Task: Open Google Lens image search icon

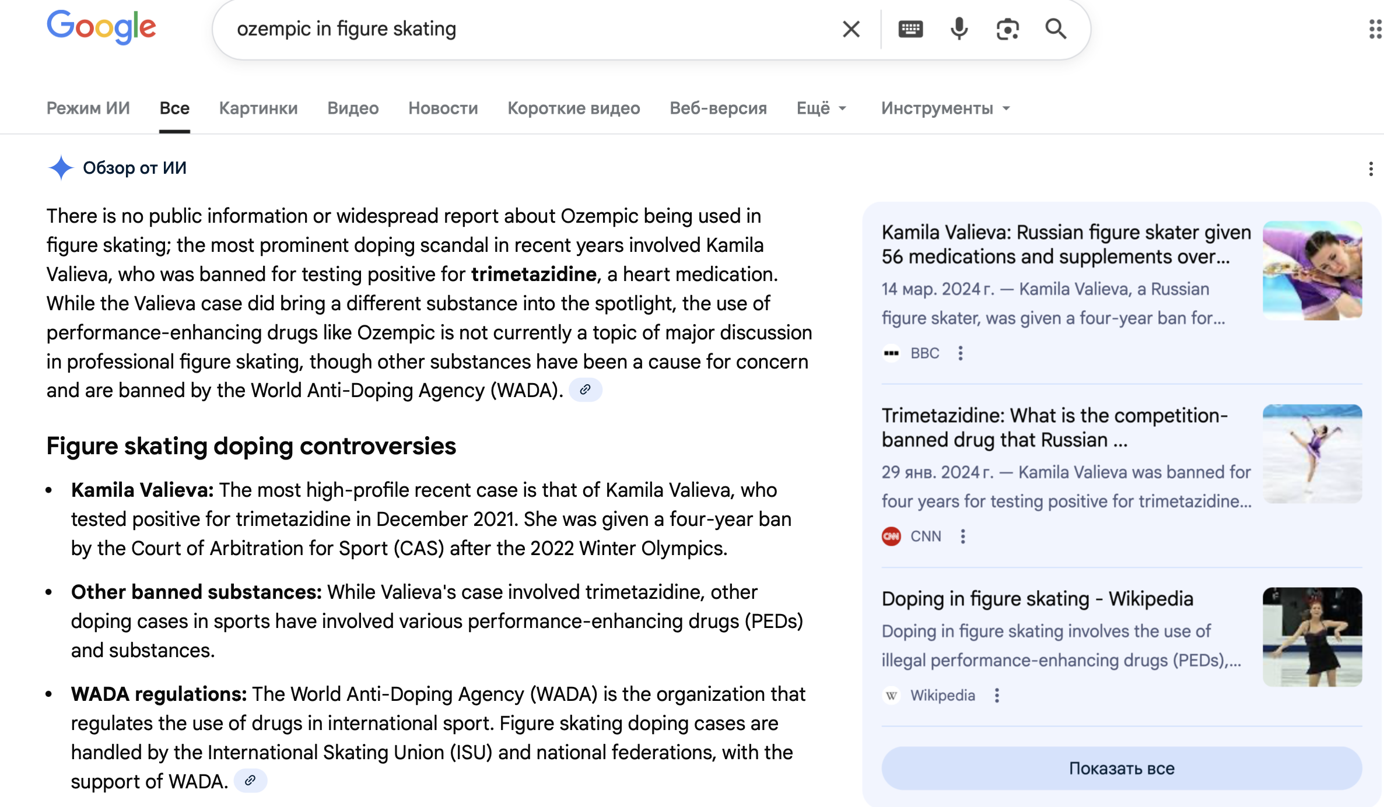Action: [1007, 29]
